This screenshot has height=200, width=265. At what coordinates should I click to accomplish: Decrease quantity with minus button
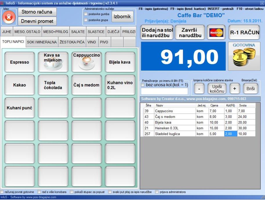pos(199,88)
